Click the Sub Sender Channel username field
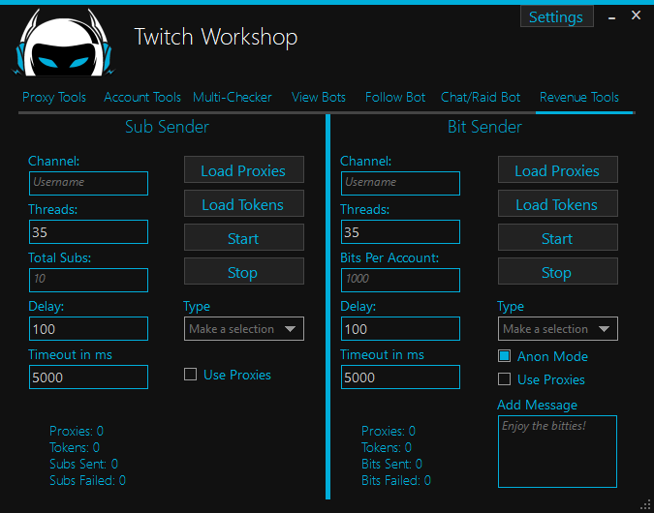 (x=88, y=182)
